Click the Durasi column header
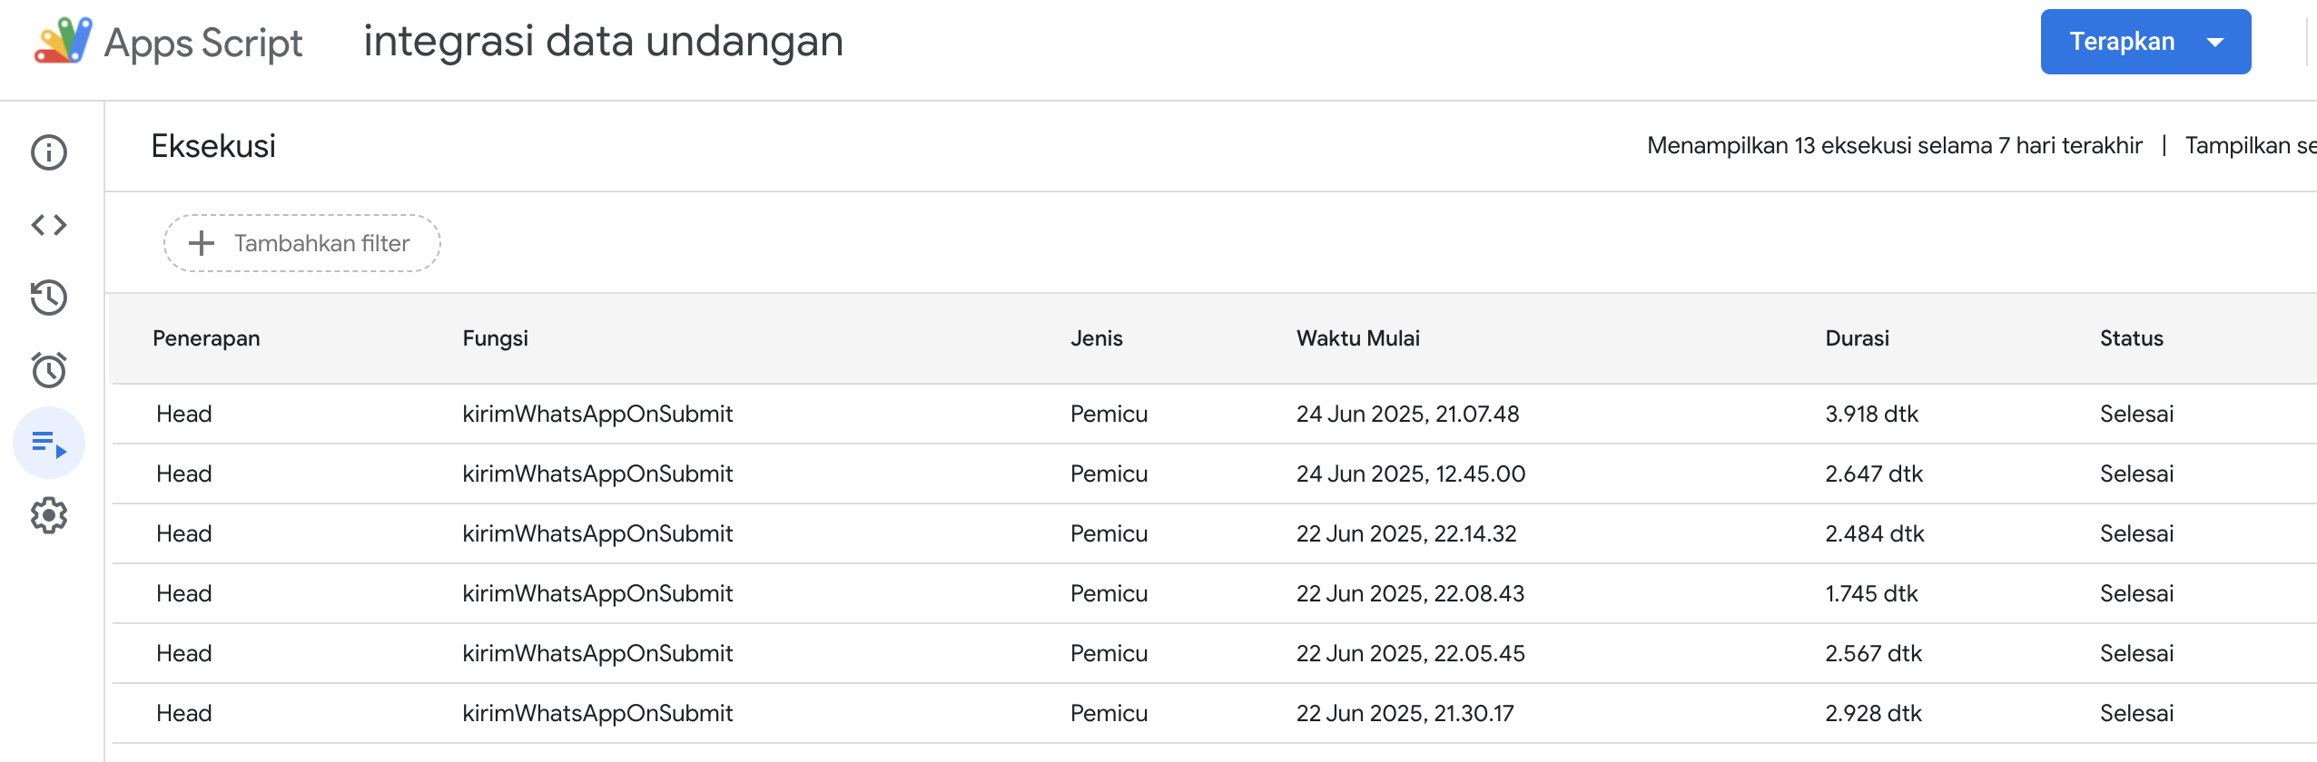The height and width of the screenshot is (762, 2317). (x=1857, y=338)
